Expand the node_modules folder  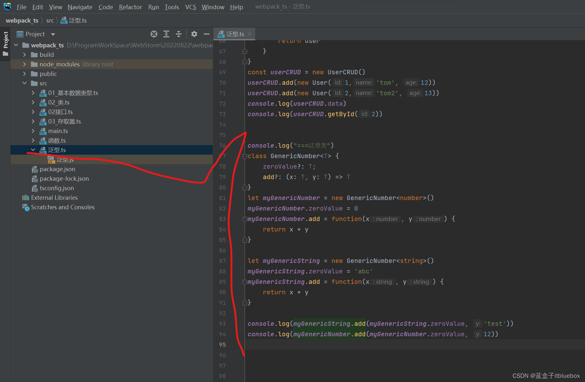[x=25, y=64]
